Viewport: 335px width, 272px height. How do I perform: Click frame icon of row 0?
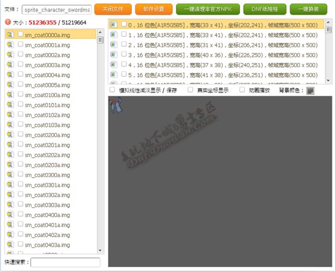(114, 25)
